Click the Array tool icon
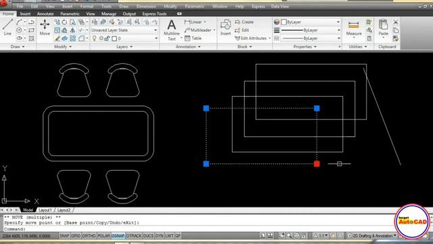The height and width of the screenshot is (244, 433). 72,39
